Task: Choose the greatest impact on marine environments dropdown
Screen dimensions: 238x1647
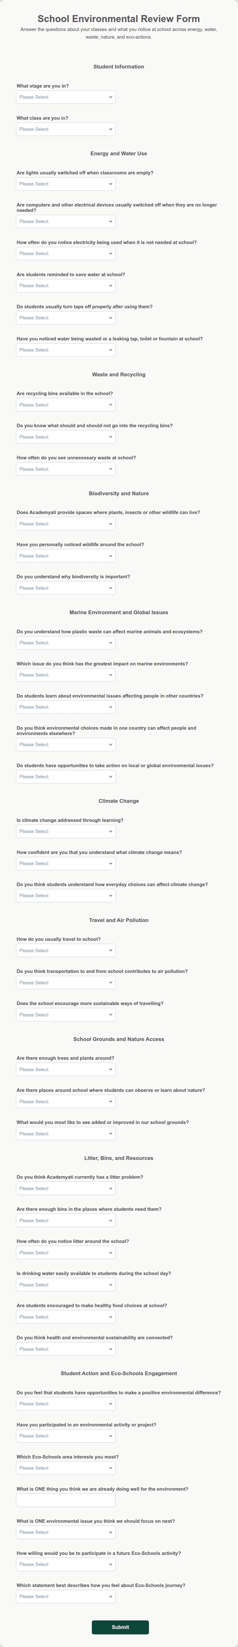Action: 66,675
